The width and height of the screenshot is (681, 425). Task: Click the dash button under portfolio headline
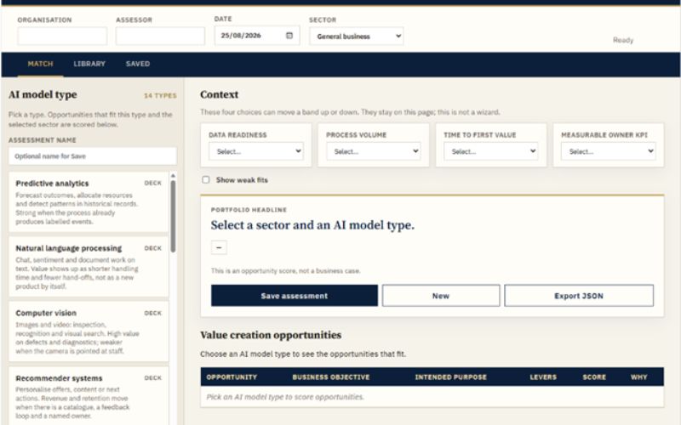[x=219, y=247]
